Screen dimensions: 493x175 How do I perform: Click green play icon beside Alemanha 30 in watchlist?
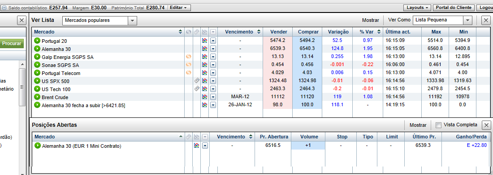point(37,49)
